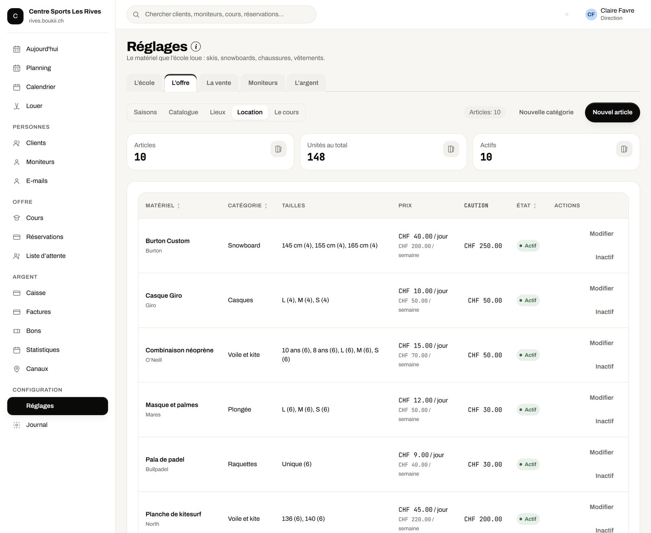Open Liste d'attente in sidebar
Viewport: 651px width, 533px height.
[x=57, y=256]
